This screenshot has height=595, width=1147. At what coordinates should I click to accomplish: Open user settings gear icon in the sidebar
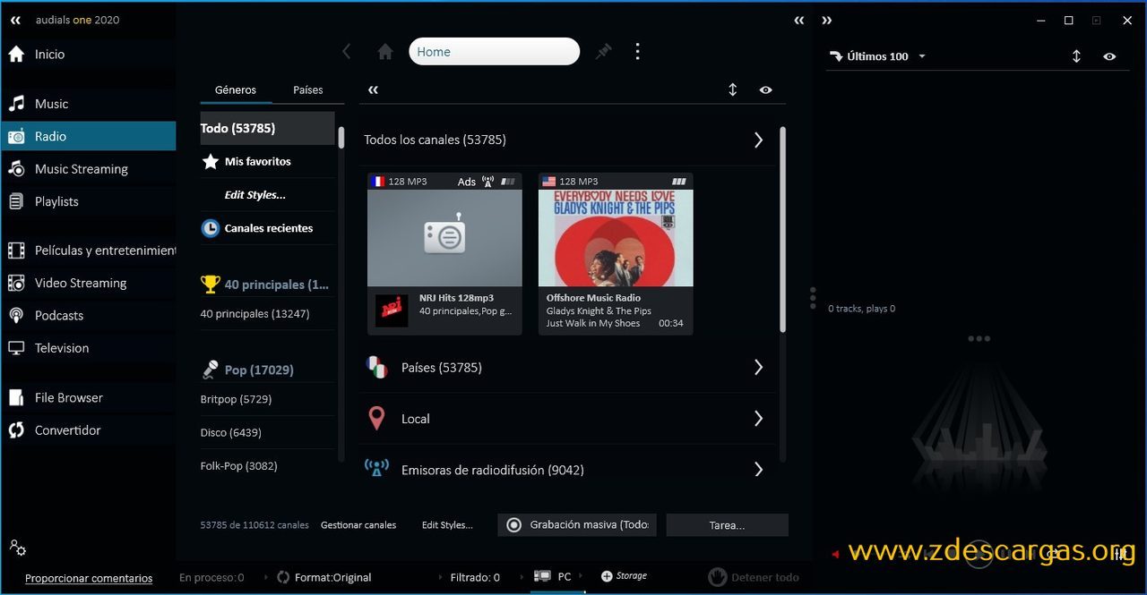[17, 547]
